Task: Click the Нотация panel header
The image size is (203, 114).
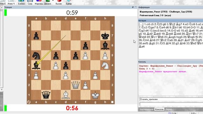Action: click(x=171, y=21)
